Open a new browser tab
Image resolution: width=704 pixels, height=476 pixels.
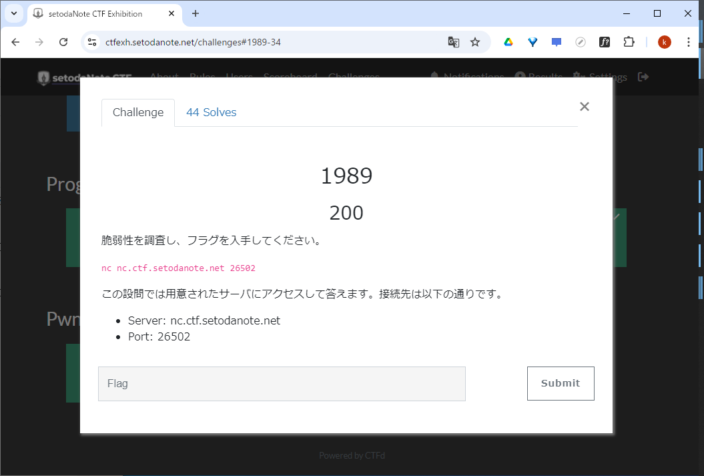click(196, 13)
